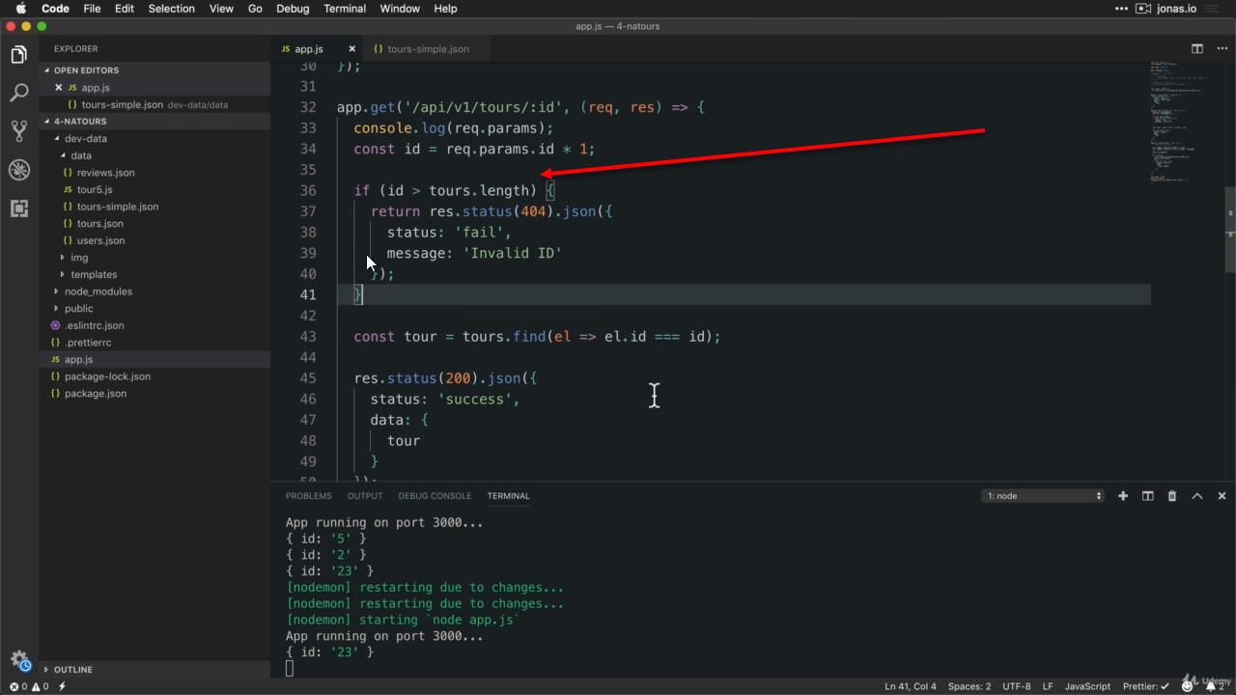Split the terminal pane
Viewport: 1236px width, 695px height.
[1147, 495]
